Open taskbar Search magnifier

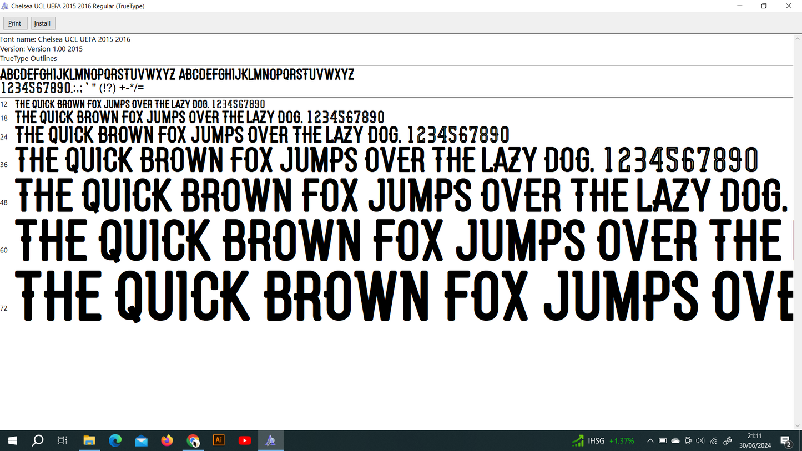38,441
